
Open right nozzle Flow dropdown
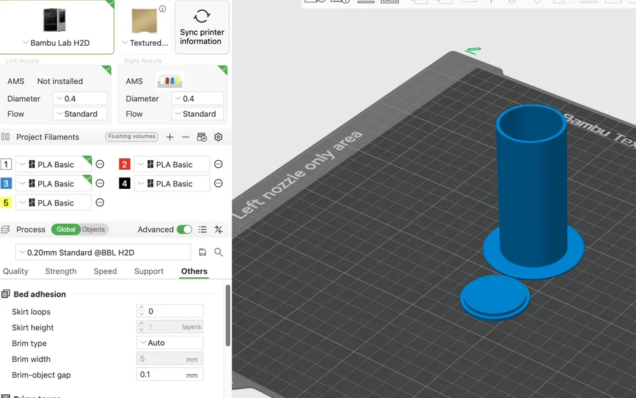197,114
